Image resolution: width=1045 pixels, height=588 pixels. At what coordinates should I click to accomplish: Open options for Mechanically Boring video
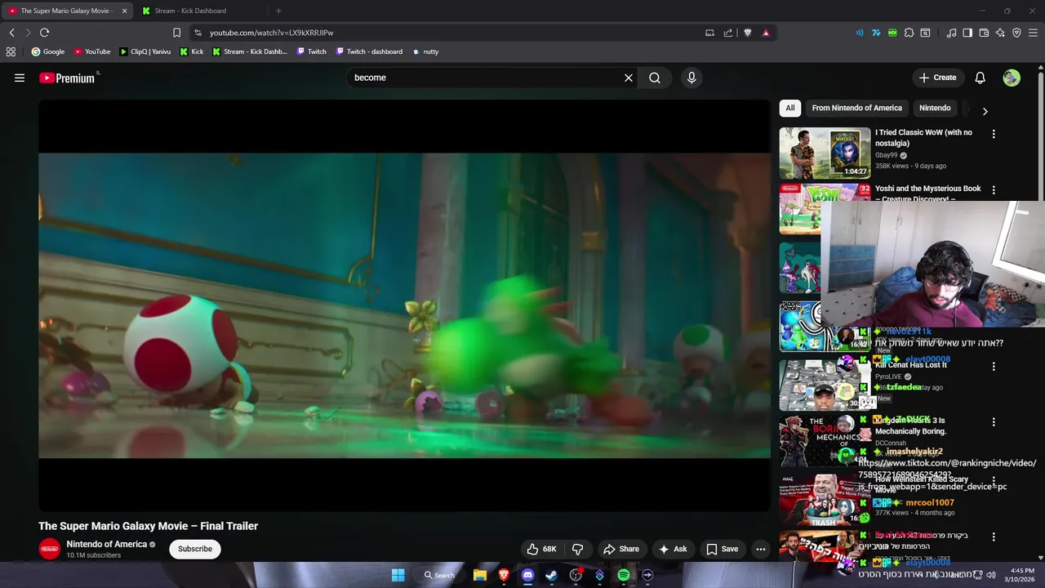(994, 422)
